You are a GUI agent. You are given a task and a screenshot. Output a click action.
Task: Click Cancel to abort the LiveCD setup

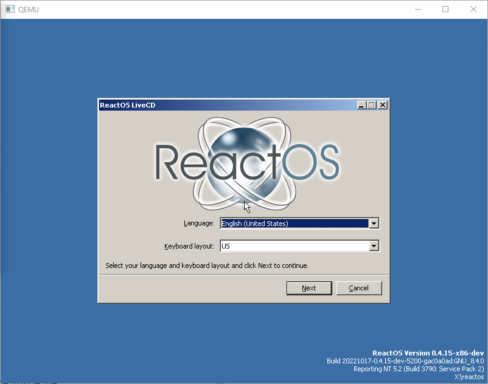(x=359, y=287)
